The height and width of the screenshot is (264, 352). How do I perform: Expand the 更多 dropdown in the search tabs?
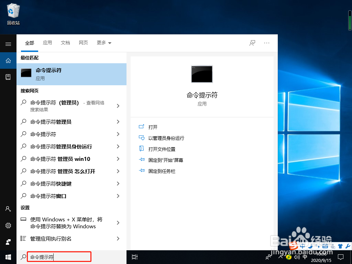[104, 43]
